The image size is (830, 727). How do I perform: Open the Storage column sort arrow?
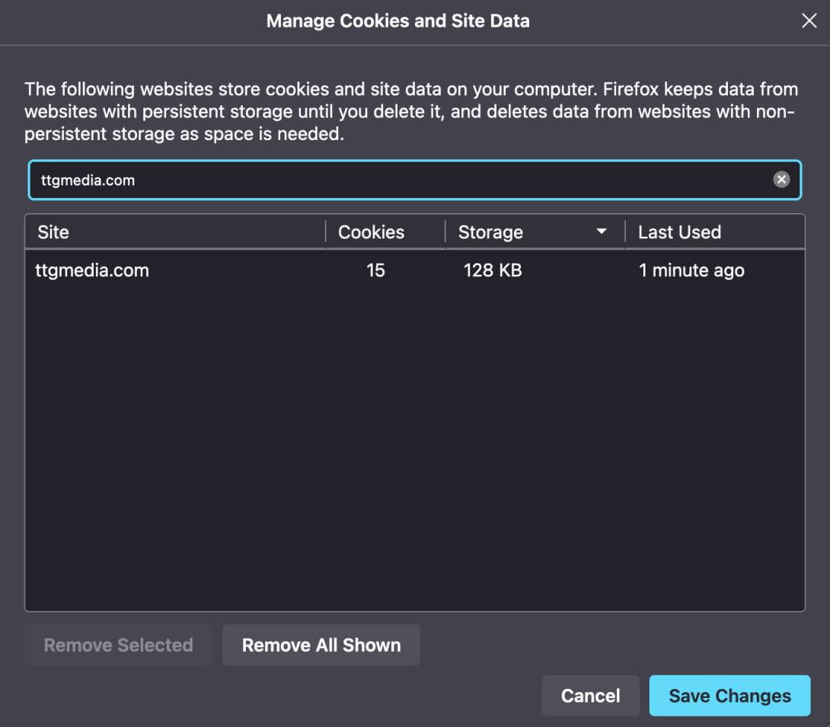coord(602,231)
